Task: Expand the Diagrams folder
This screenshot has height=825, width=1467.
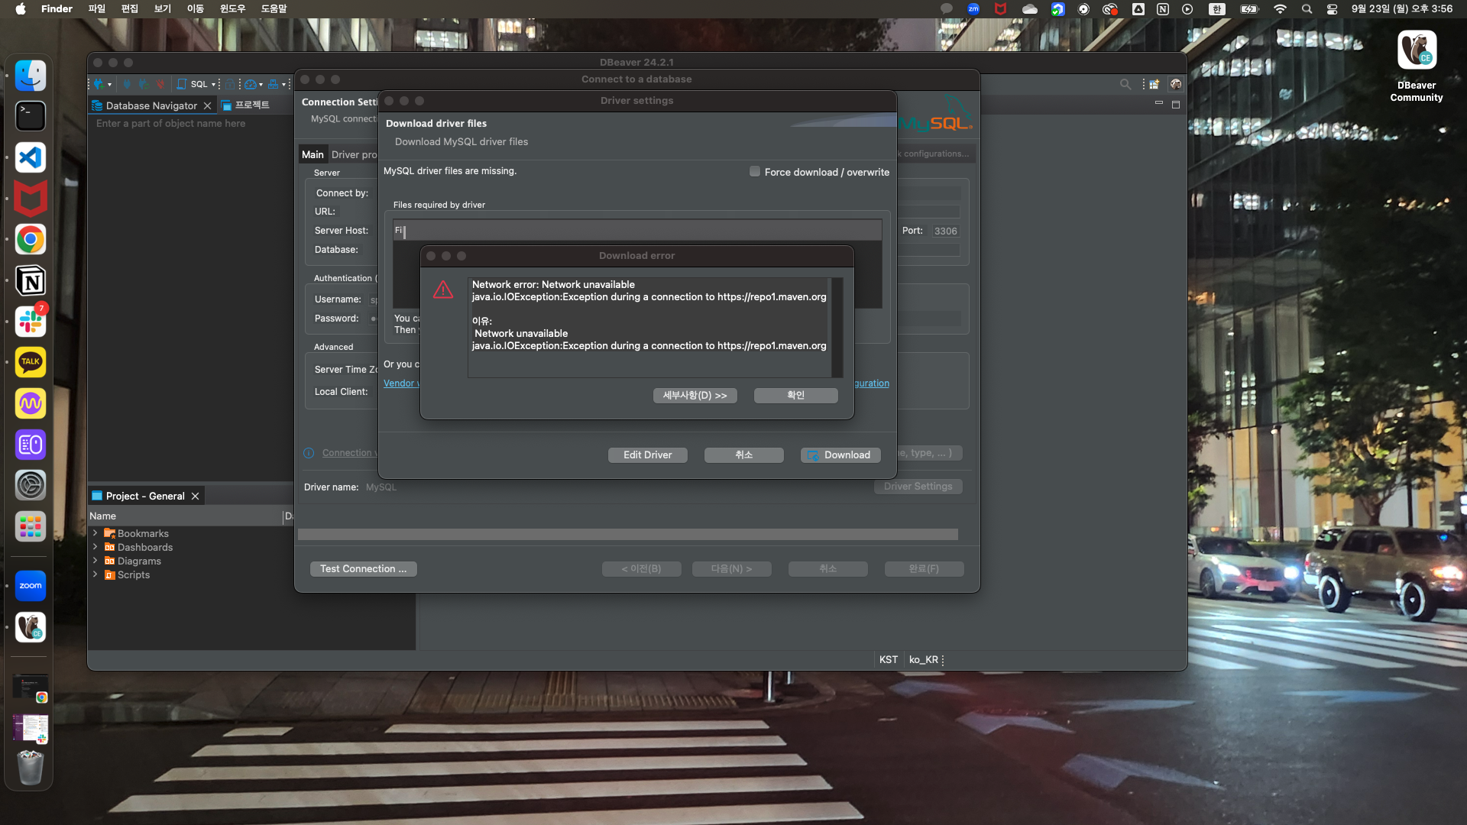Action: tap(95, 561)
